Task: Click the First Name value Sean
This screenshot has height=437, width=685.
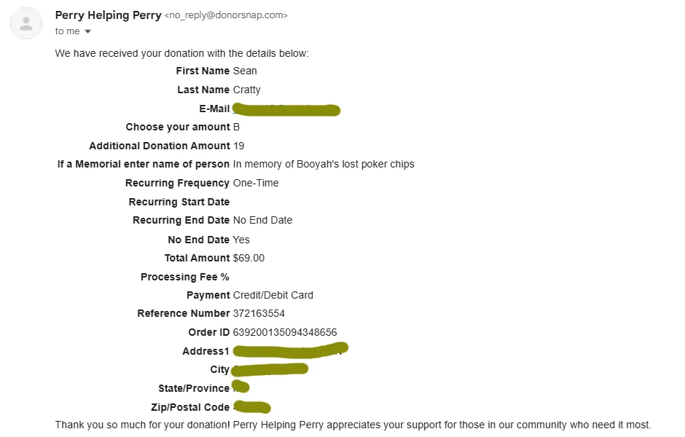Action: click(245, 71)
